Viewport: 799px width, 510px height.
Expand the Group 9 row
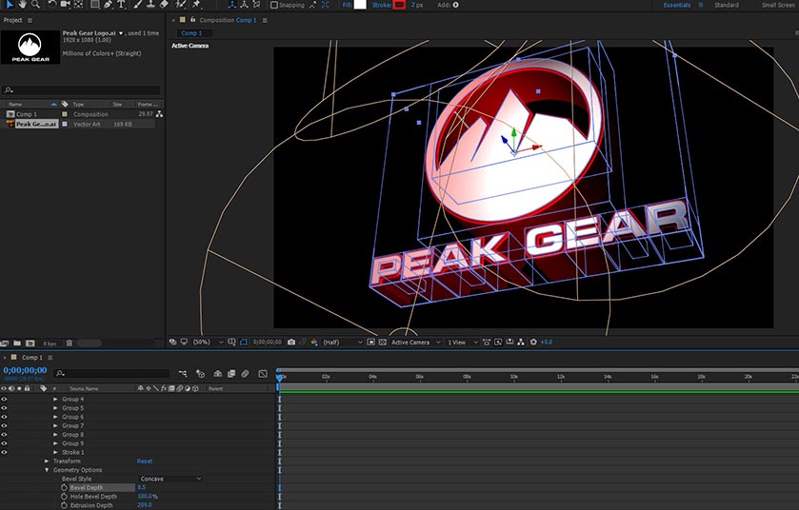[55, 443]
